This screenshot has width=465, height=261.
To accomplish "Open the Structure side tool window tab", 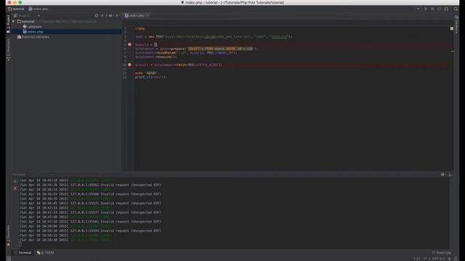I will [8, 50].
